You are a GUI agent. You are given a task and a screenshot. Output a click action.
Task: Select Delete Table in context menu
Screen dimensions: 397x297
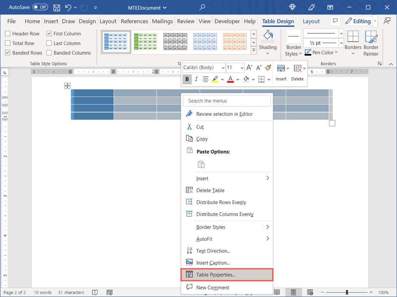210,191
